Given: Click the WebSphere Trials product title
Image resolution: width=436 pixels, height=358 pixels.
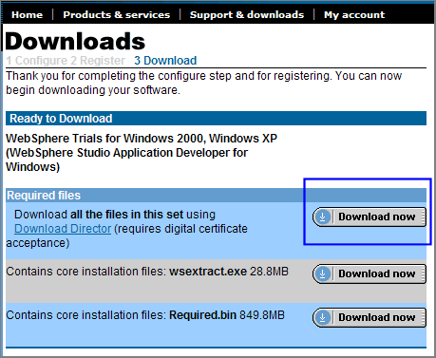Looking at the screenshot, I should coord(142,153).
